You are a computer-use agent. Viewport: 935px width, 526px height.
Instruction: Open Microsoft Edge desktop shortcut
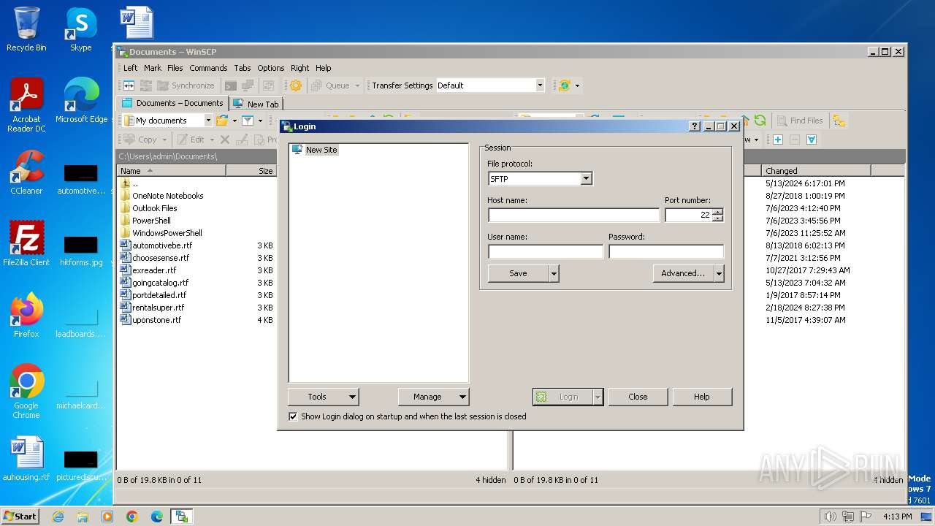tap(81, 101)
